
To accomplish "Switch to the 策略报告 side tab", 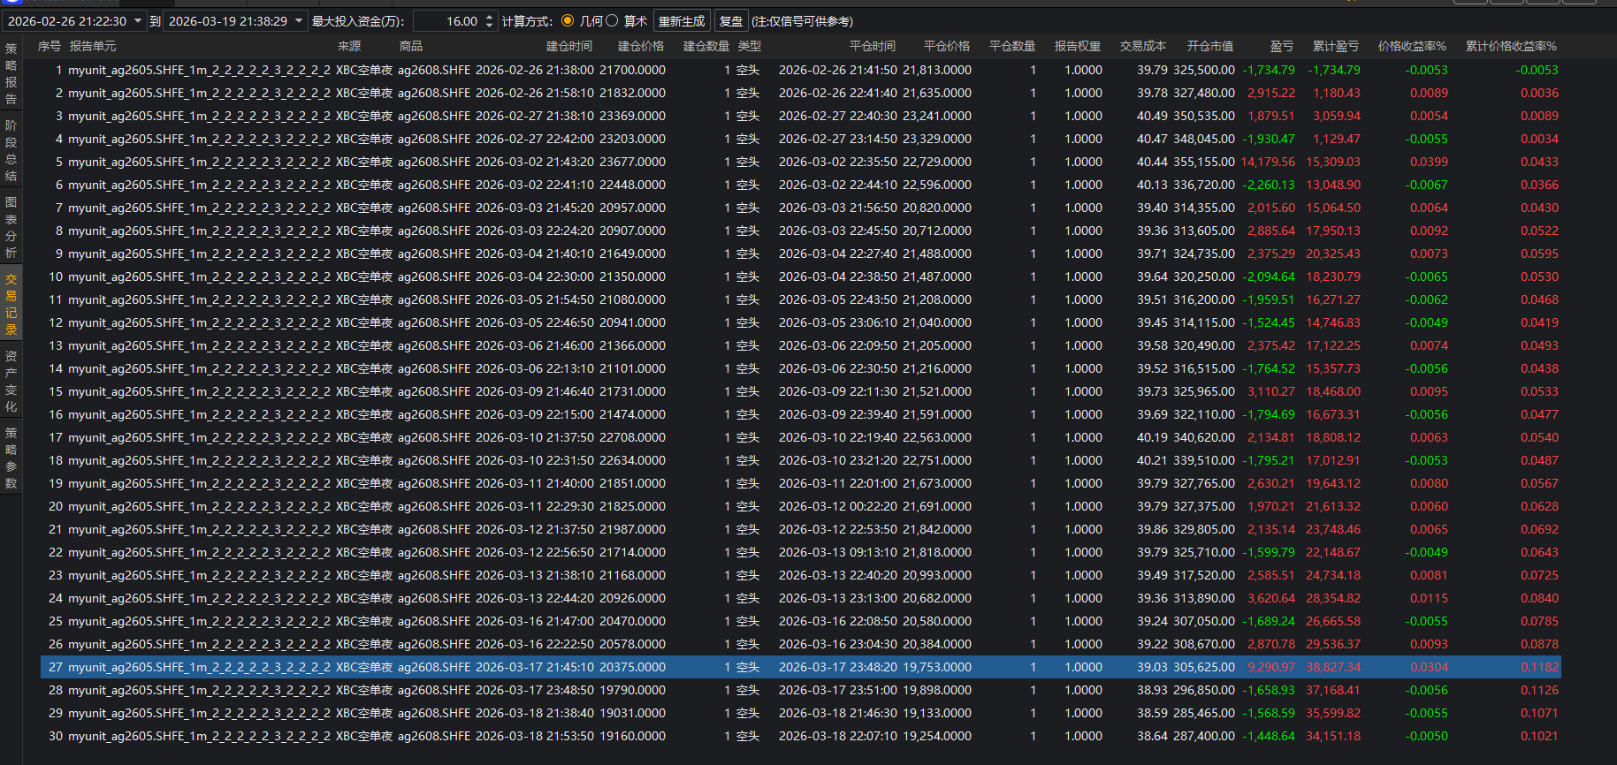I will 11,73.
